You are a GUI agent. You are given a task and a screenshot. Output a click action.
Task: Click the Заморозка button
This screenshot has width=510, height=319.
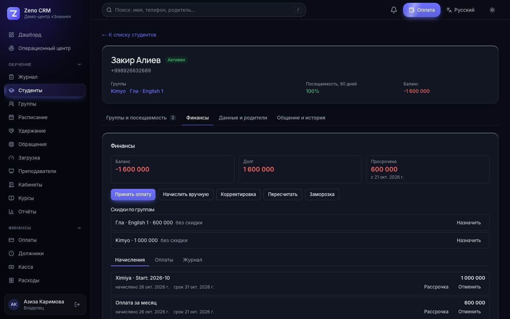coord(322,194)
